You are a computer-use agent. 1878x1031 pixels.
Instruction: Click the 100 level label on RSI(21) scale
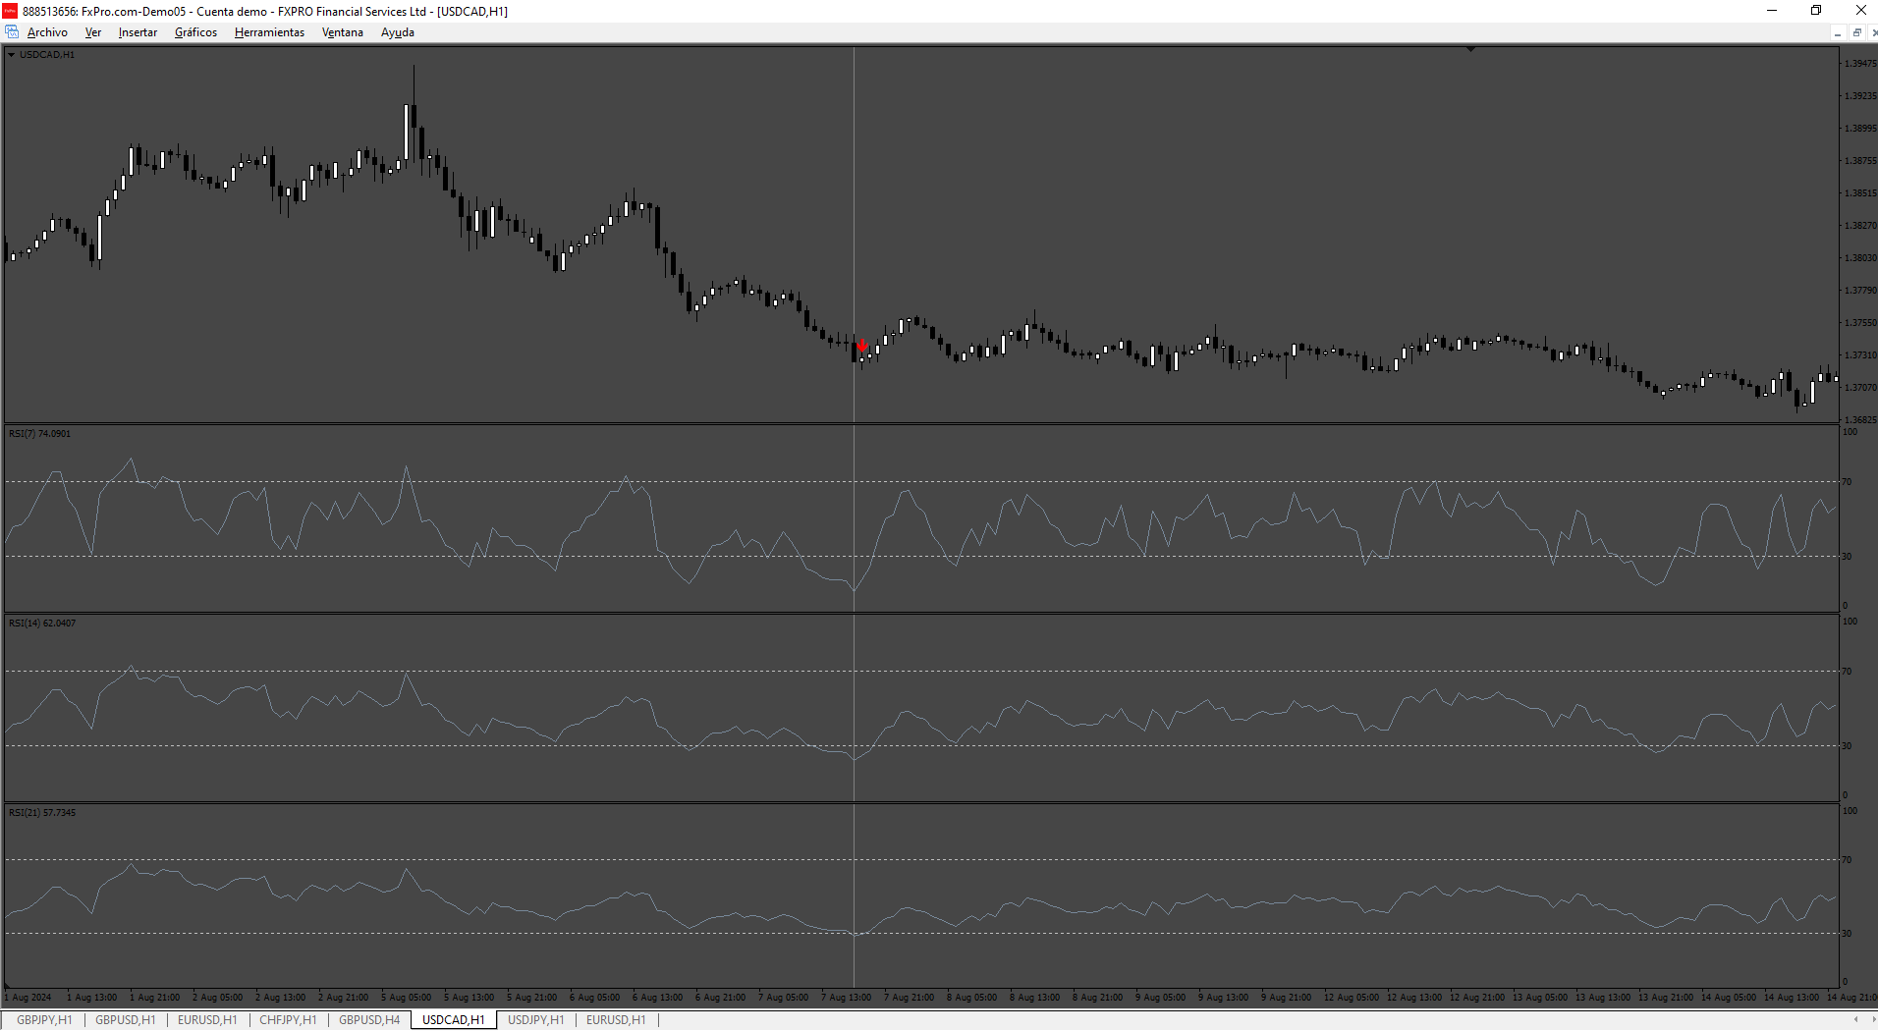click(1850, 811)
